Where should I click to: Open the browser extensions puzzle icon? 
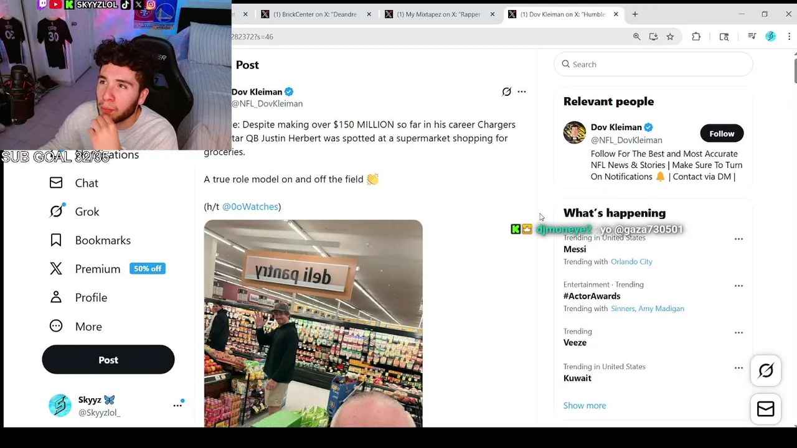[696, 37]
